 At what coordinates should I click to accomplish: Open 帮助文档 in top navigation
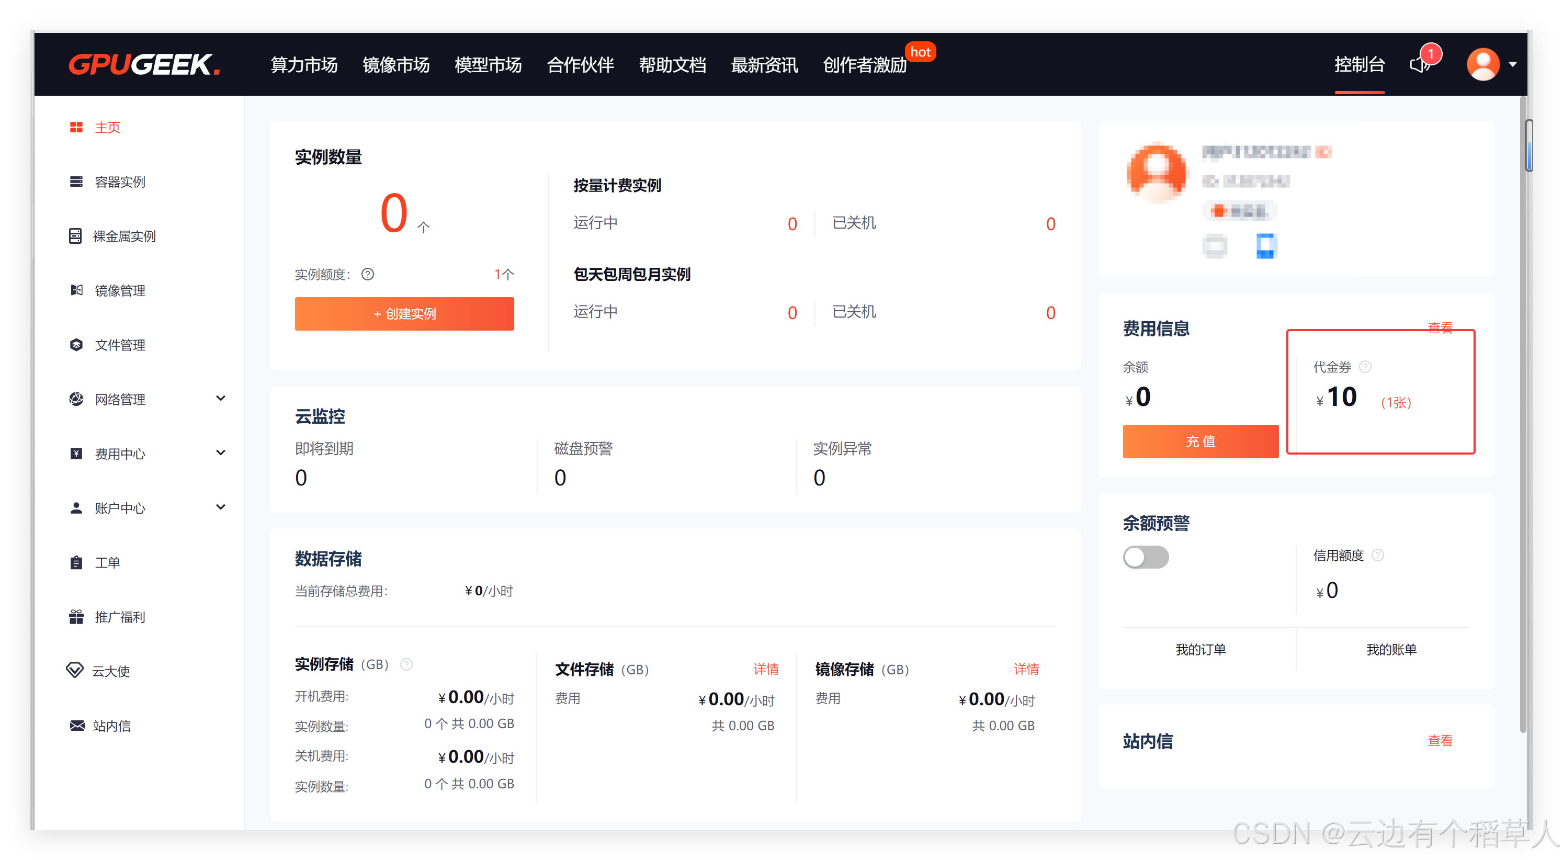(672, 64)
